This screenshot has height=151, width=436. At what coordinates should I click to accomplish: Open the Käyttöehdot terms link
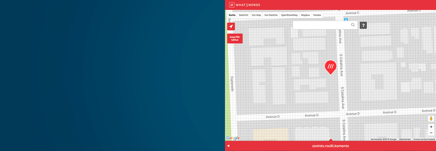pyautogui.click(x=405, y=139)
